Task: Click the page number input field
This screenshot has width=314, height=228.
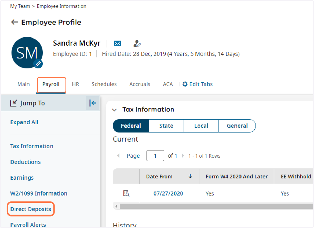Action: pyautogui.click(x=155, y=156)
